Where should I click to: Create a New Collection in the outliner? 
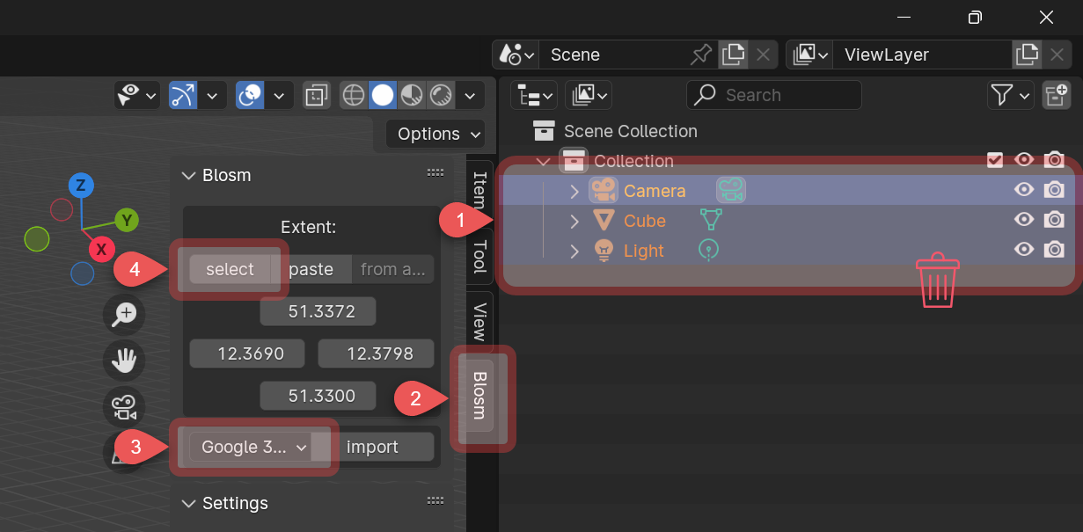[1056, 94]
